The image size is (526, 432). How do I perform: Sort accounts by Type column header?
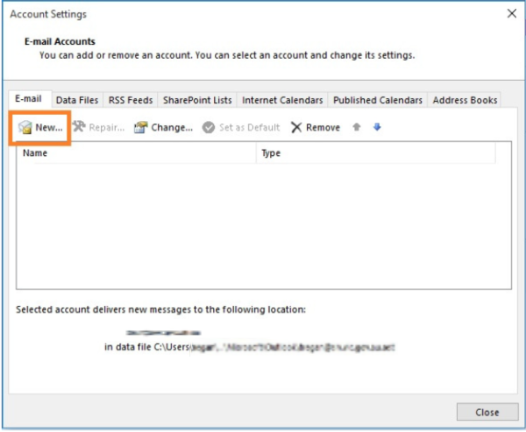tap(375, 153)
